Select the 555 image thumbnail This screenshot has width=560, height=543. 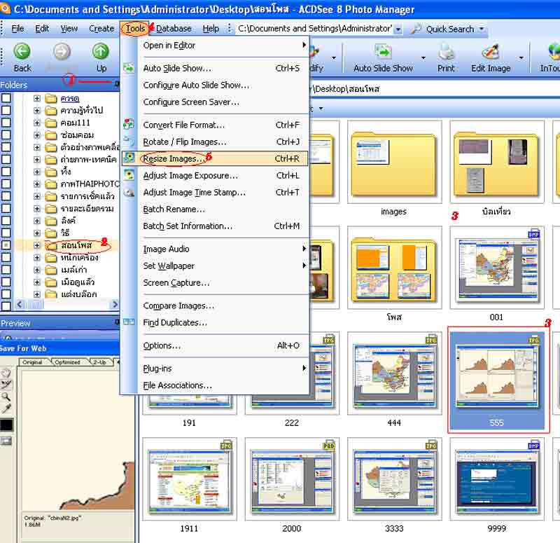click(496, 380)
